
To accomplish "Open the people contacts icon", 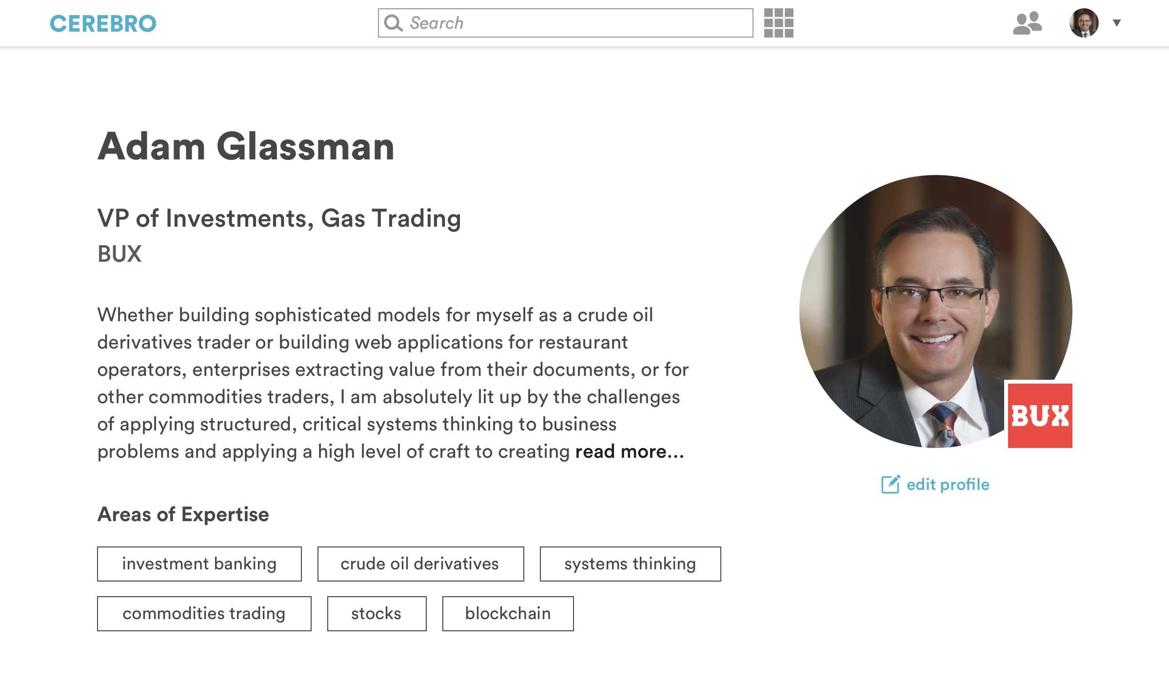I will pyautogui.click(x=1027, y=23).
